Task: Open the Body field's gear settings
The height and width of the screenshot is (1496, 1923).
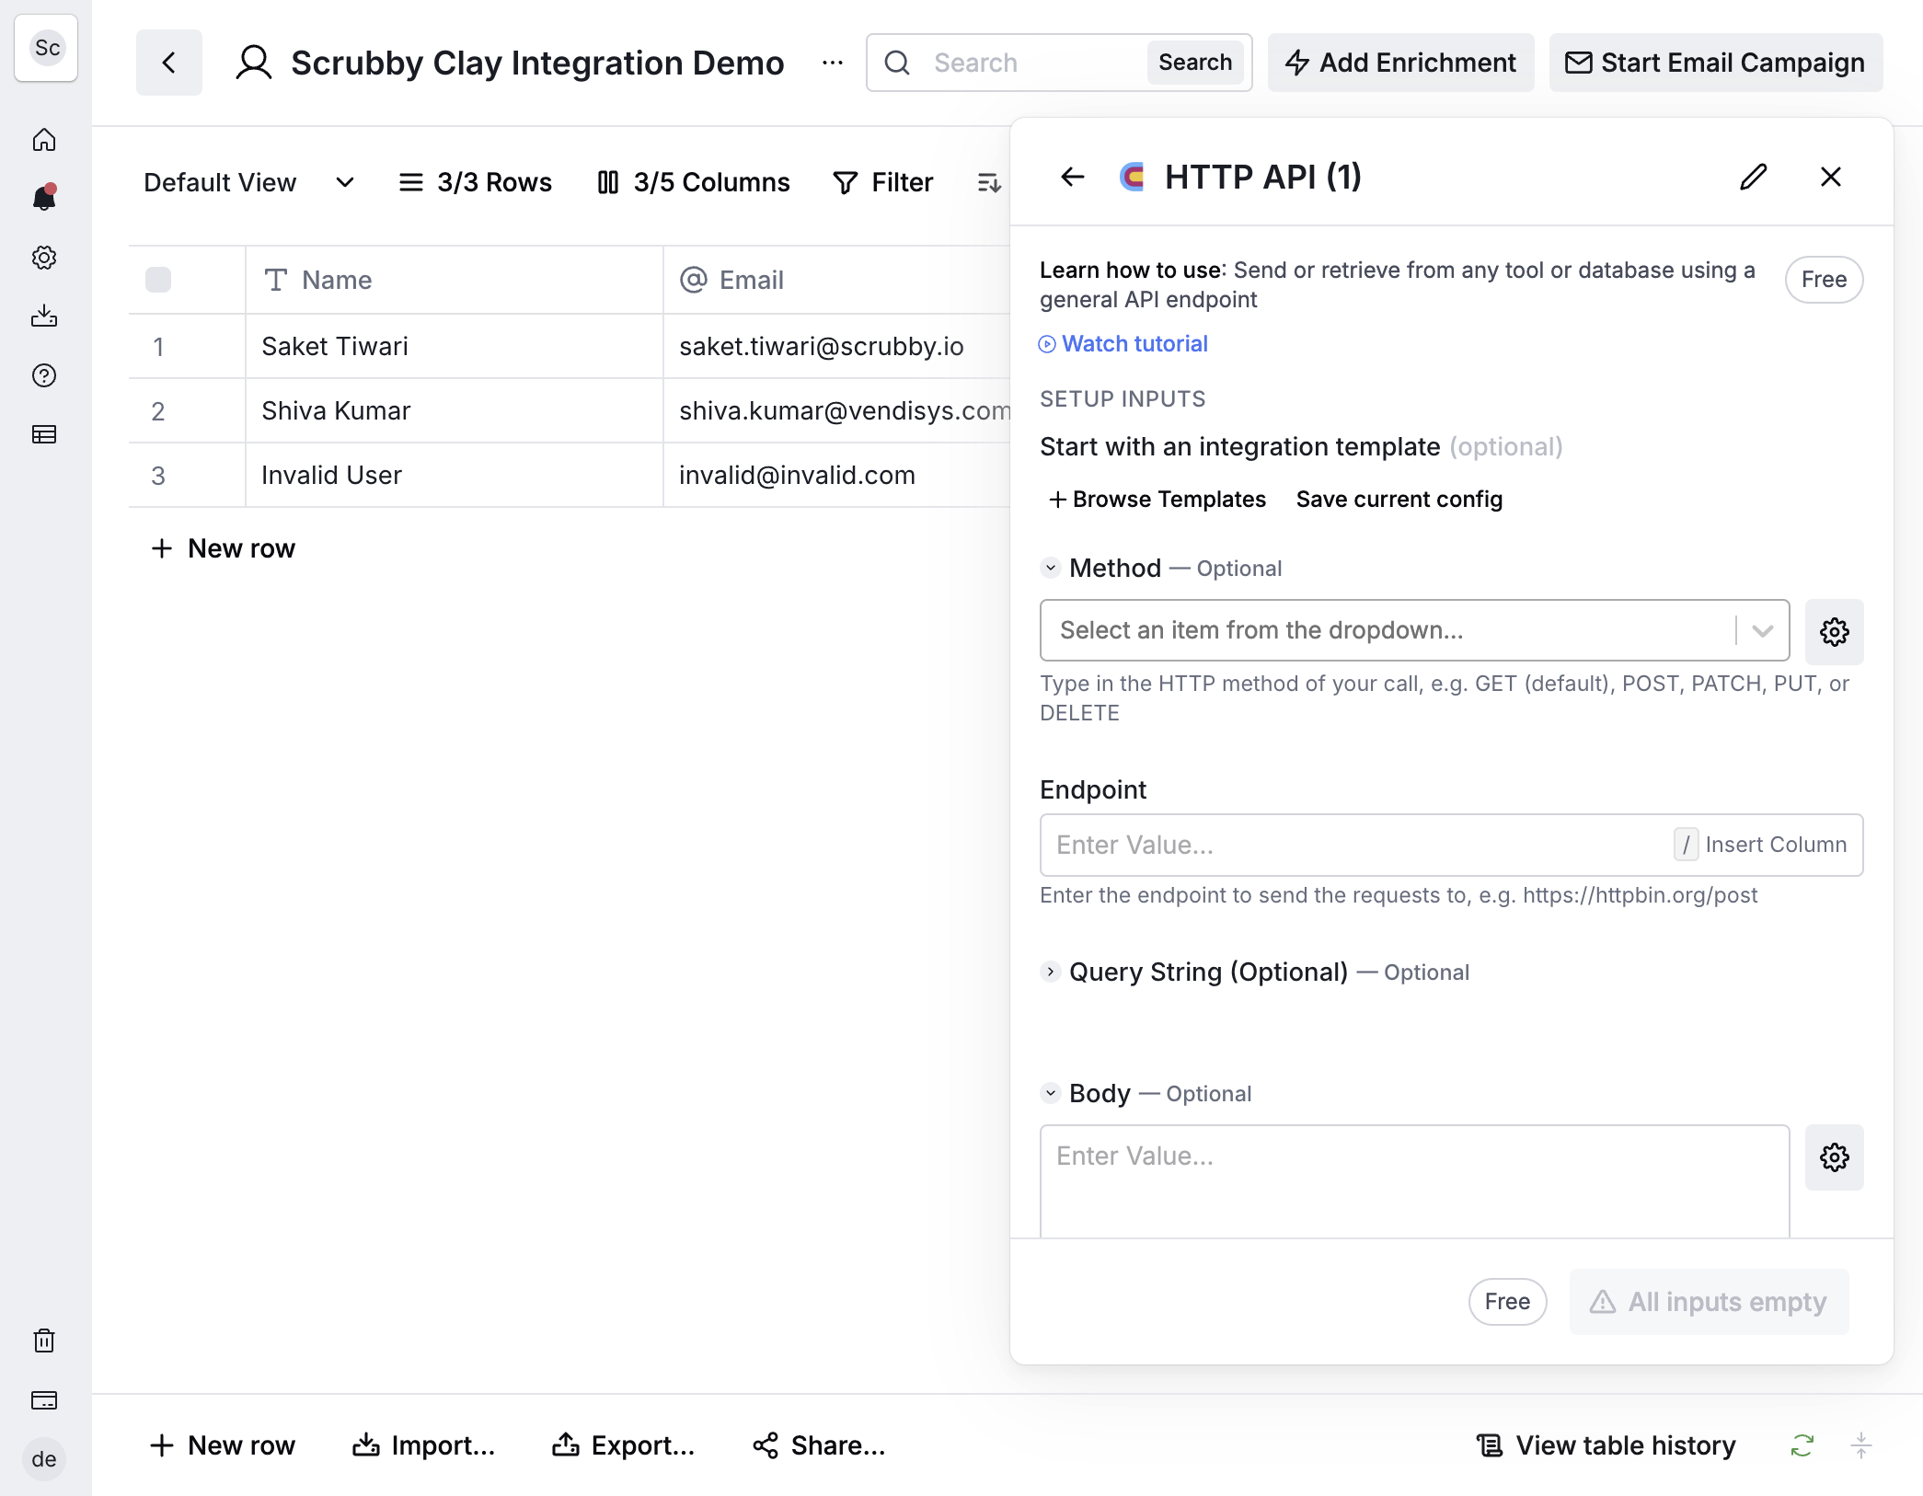Action: [x=1835, y=1157]
